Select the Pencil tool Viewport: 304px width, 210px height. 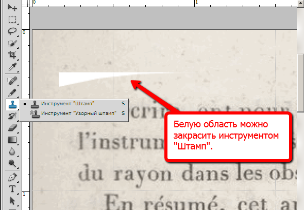pyautogui.click(x=12, y=92)
